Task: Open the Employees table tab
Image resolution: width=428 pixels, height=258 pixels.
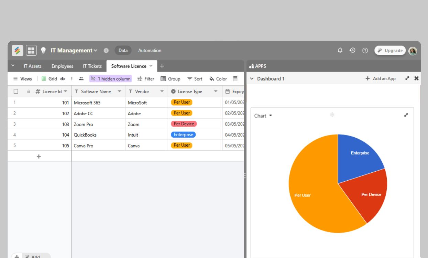Action: pos(62,66)
